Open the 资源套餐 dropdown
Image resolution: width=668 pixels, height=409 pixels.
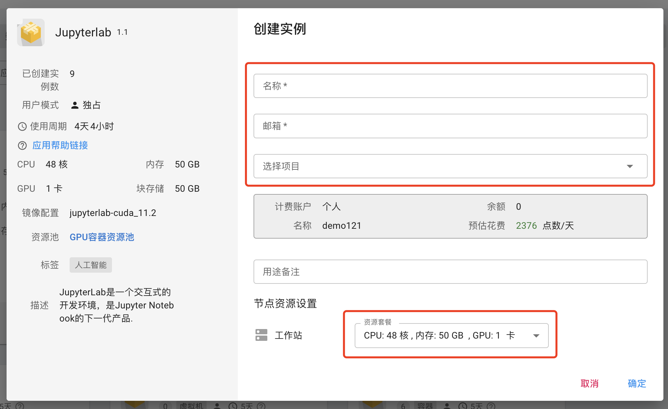coord(452,335)
